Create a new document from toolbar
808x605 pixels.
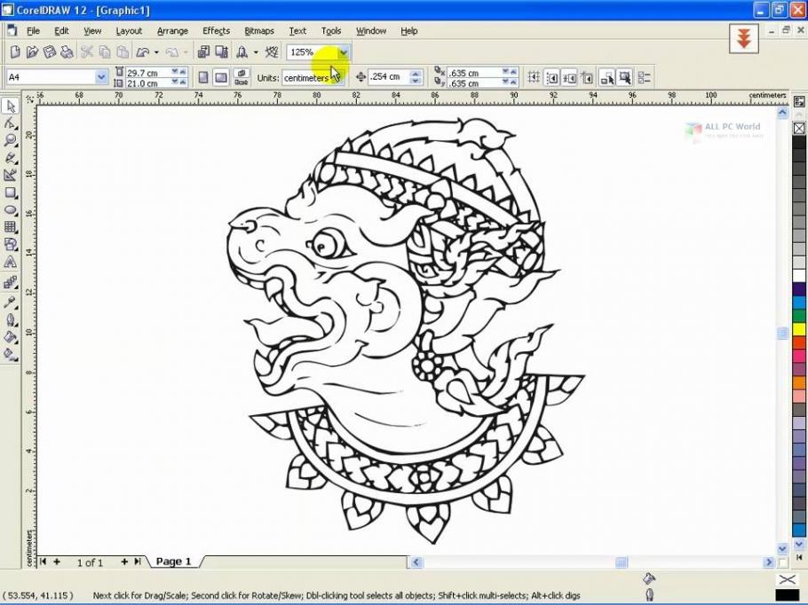click(15, 52)
